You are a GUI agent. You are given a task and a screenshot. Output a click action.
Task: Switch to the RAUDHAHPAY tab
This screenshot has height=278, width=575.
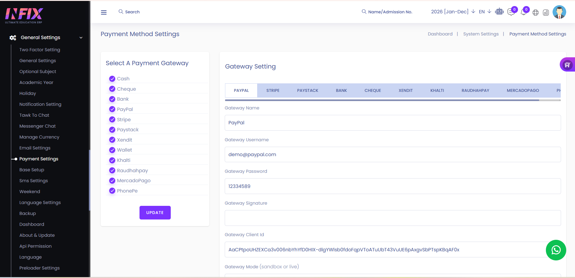[476, 90]
